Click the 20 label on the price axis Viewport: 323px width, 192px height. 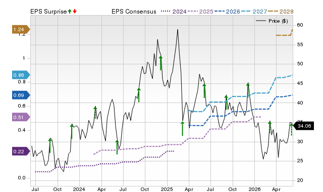click(x=300, y=180)
